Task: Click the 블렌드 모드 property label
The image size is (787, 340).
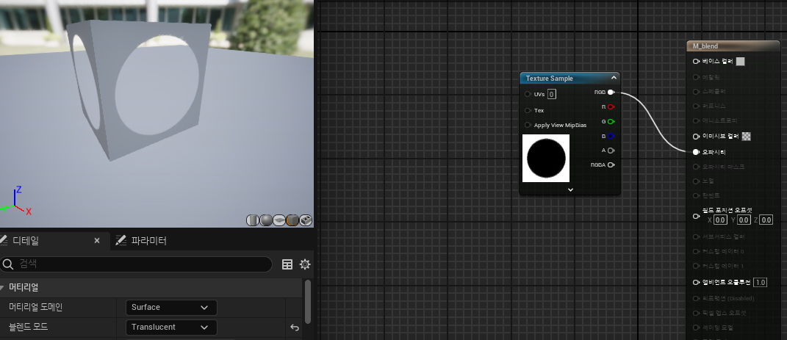Action: click(28, 327)
